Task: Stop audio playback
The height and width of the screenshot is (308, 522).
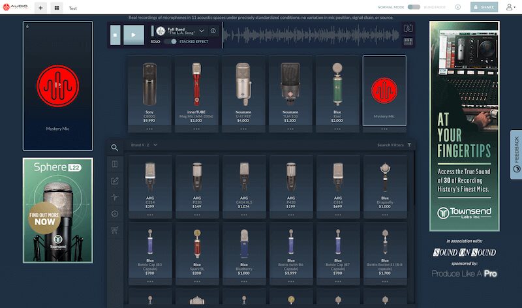Action: pos(115,35)
